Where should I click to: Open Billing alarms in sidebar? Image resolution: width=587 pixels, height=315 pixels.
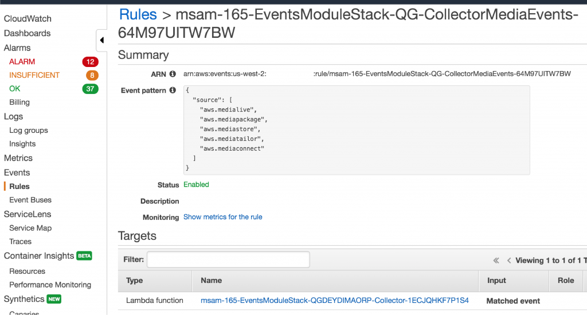pos(19,102)
